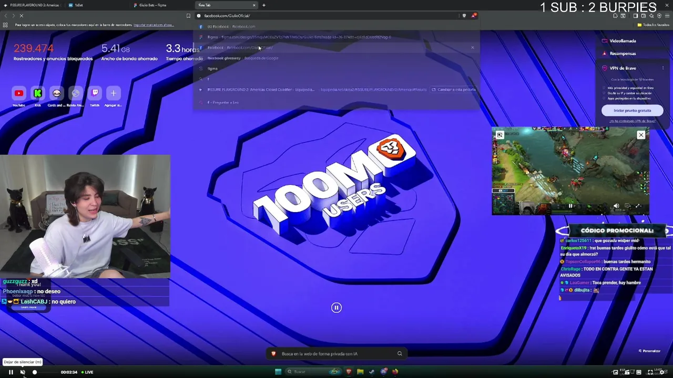Open the Kick shortcut tile
This screenshot has width=673, height=378.
38,93
